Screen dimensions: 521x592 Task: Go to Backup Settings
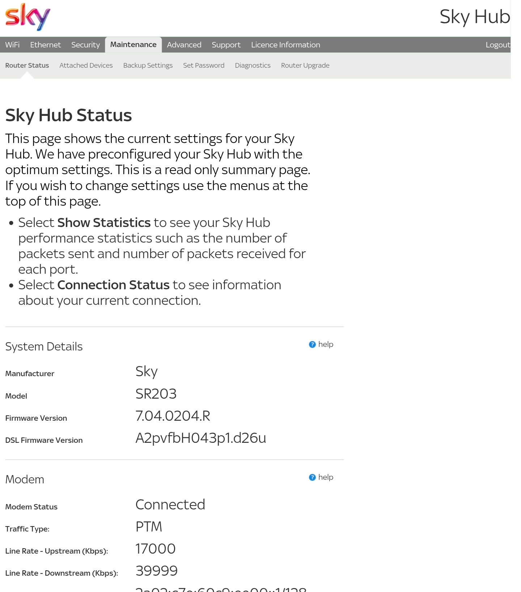pos(148,66)
